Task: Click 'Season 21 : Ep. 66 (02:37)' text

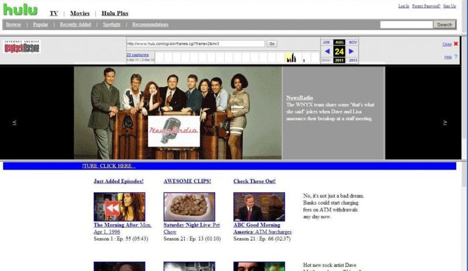Action: (x=262, y=239)
